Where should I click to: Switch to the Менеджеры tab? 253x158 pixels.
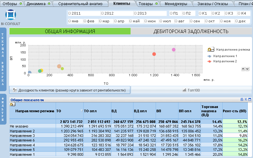tap(176, 4)
